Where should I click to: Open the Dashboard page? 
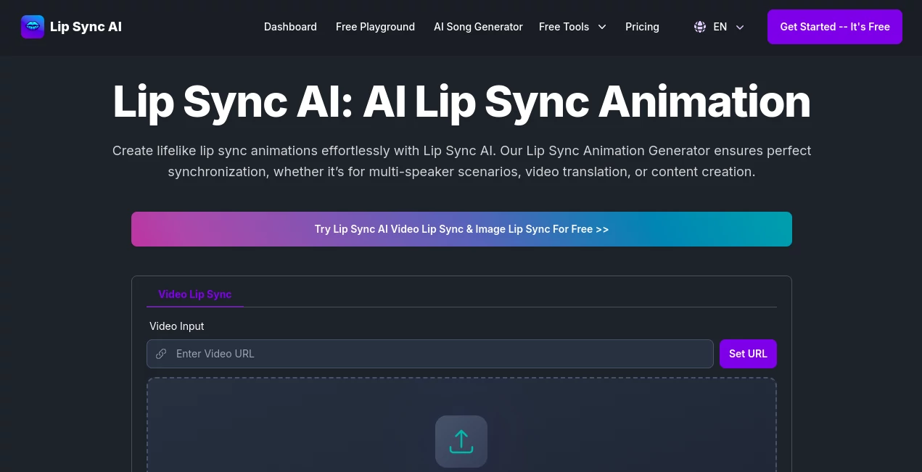[290, 27]
